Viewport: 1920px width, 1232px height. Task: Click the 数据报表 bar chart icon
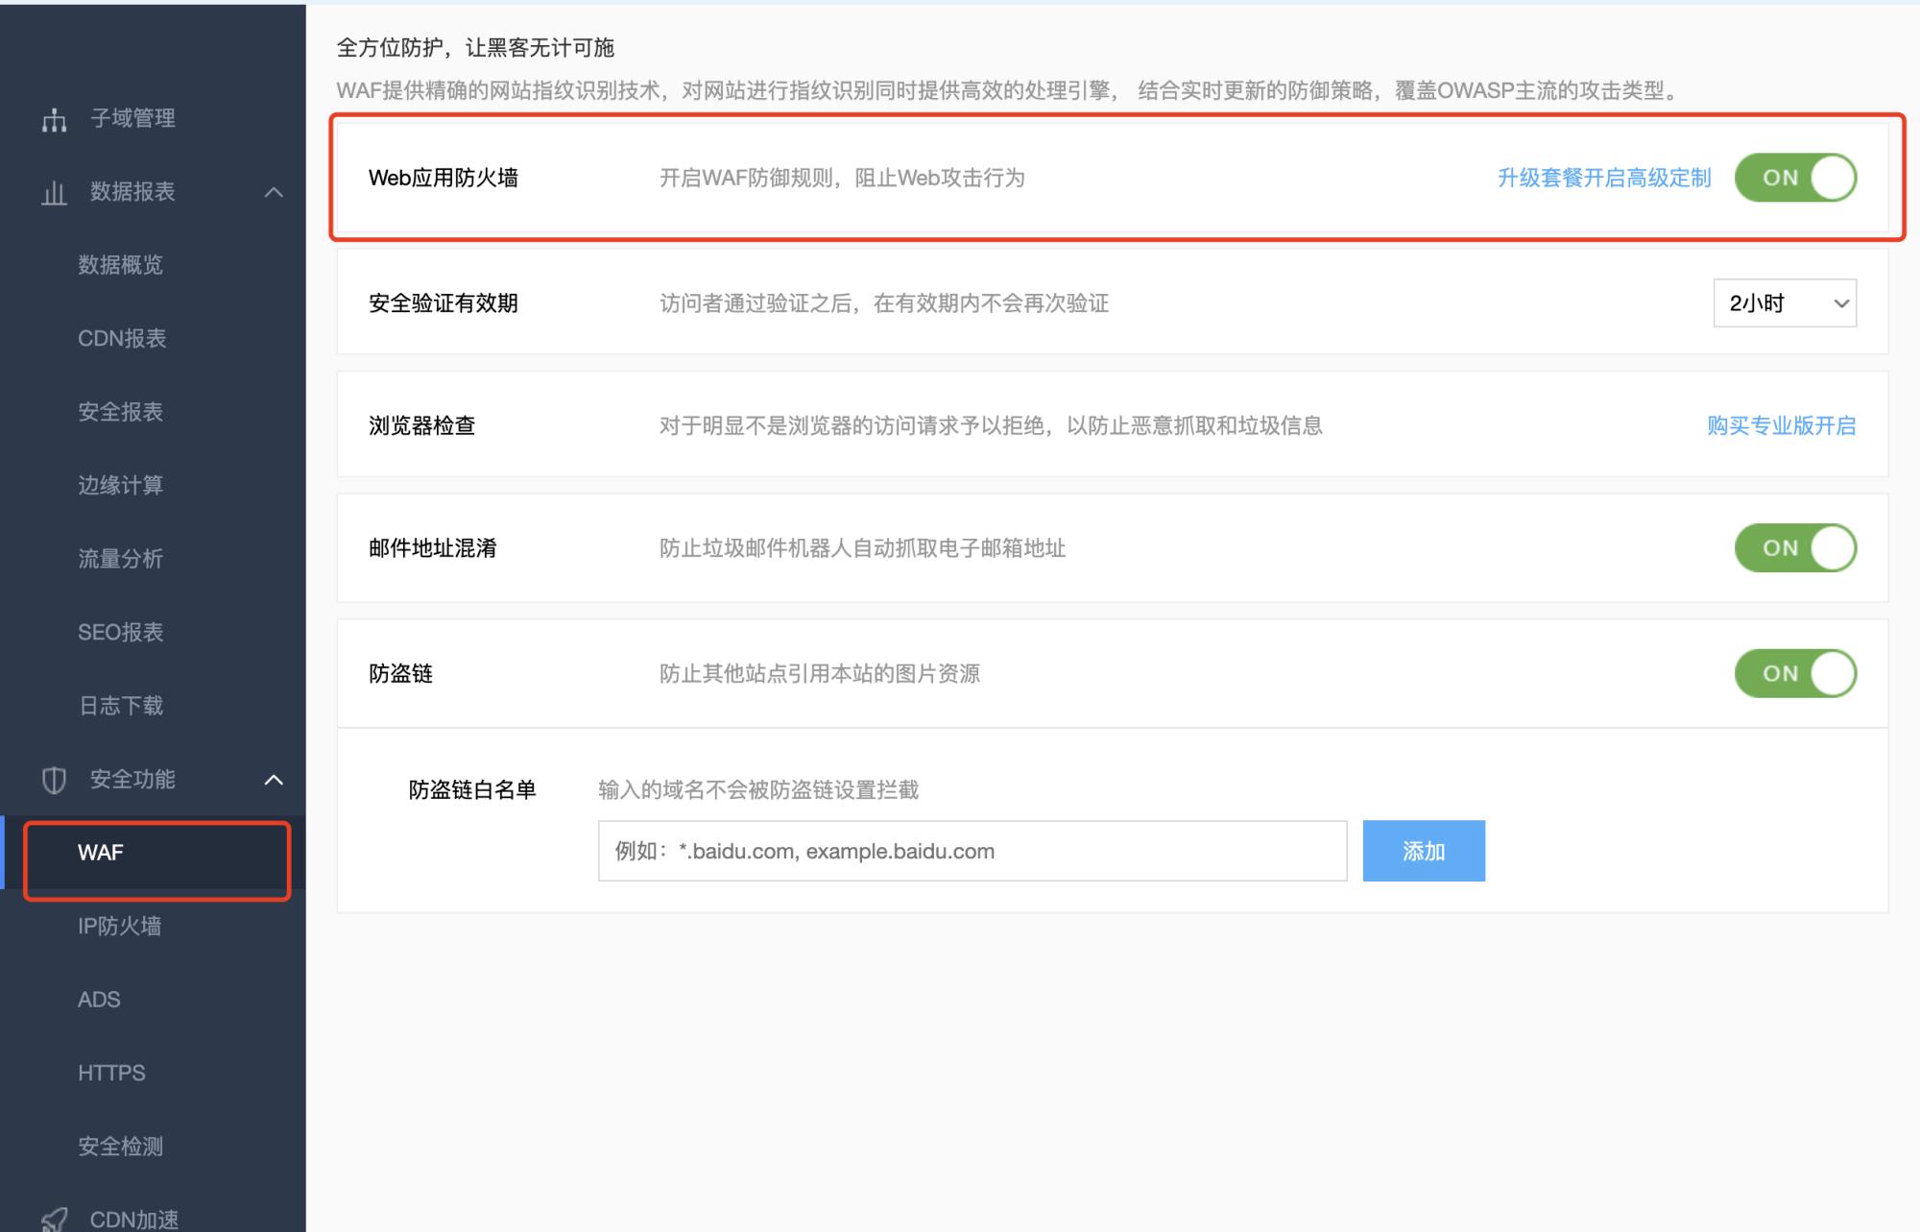tap(55, 192)
